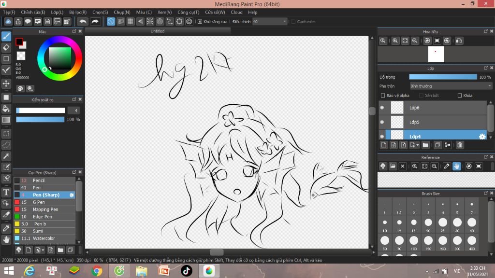Screen dimensions: 495x278
Task: Enable the circle snap guide
Action: [x=160, y=21]
